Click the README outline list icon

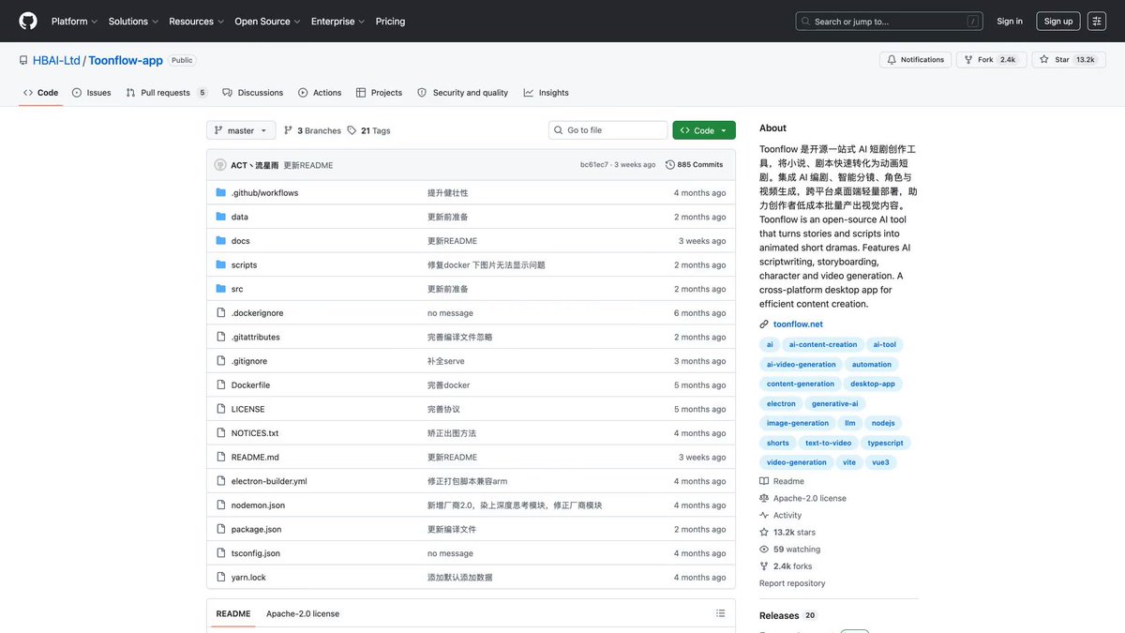pos(720,613)
